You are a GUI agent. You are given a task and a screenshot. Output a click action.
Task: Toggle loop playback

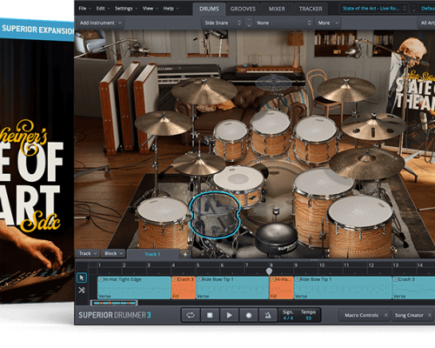pos(191,315)
